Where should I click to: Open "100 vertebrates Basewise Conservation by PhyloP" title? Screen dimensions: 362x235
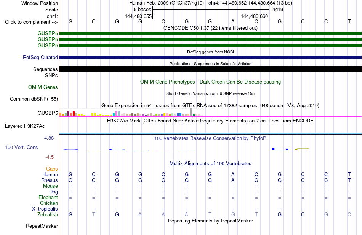(x=210, y=138)
